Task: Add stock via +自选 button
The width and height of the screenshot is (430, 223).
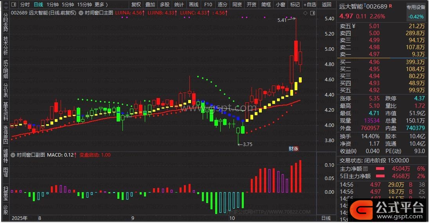Action: 310,5
